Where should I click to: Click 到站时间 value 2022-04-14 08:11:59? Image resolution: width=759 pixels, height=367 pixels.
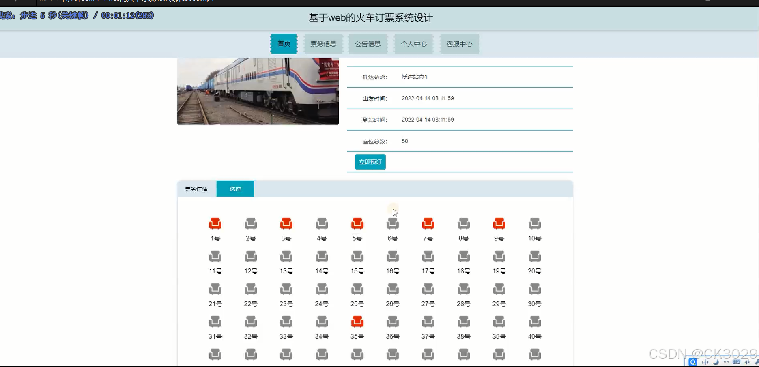click(x=428, y=120)
